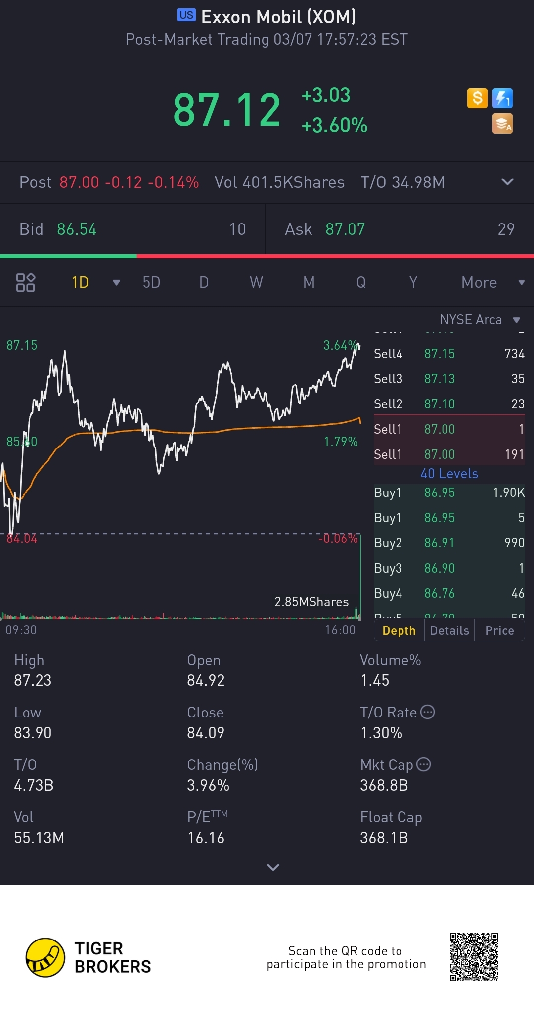The width and height of the screenshot is (534, 1030).
Task: Tap the orange stacked layers icon
Action: pyautogui.click(x=502, y=124)
